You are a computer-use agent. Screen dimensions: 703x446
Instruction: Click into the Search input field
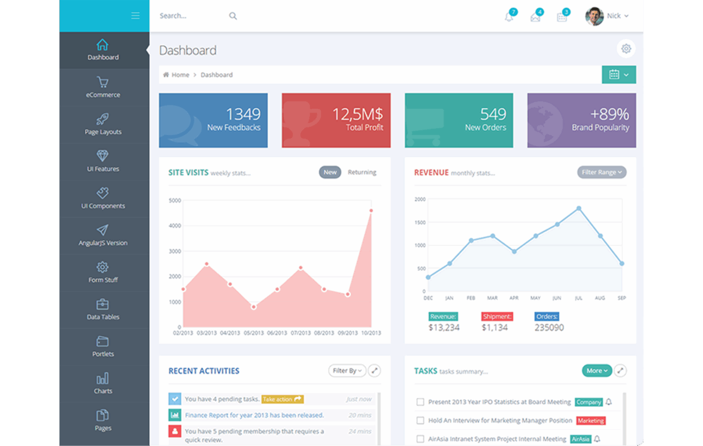189,16
